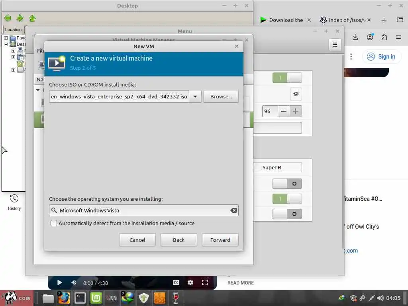Viewport: 408px width, 306px height.
Task: Open the three-dot options menu near Sign in
Action: 351,57
